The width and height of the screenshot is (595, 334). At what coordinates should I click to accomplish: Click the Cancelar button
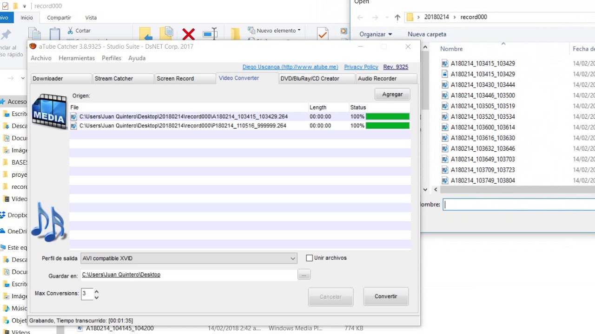coord(331,297)
